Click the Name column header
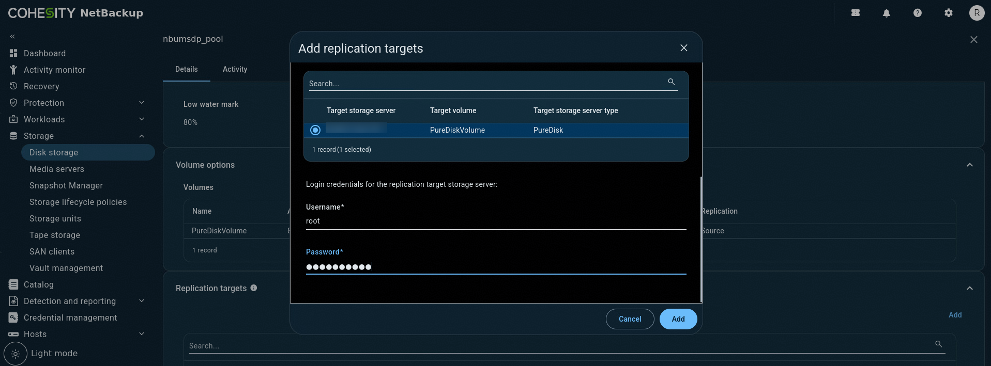991x366 pixels. coord(202,211)
